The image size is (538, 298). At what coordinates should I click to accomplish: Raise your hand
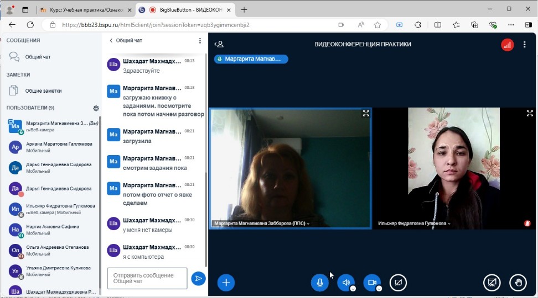[518, 283]
